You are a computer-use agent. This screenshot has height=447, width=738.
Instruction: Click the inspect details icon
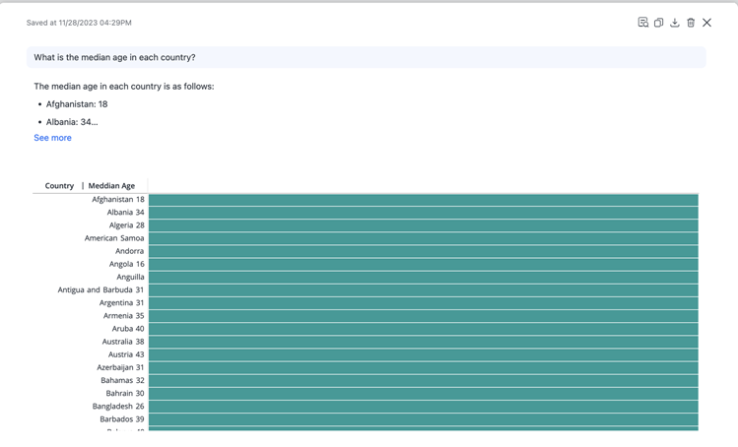click(x=642, y=22)
